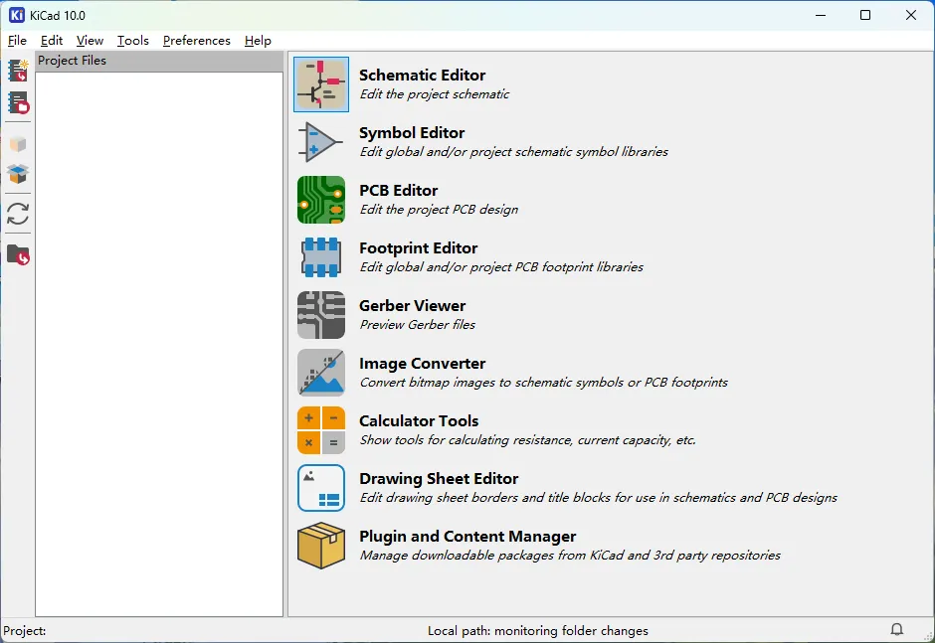Click the KiCad logo in title bar

17,15
